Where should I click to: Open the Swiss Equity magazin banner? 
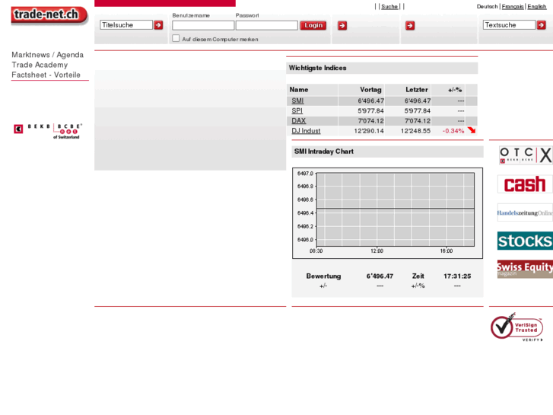525,269
